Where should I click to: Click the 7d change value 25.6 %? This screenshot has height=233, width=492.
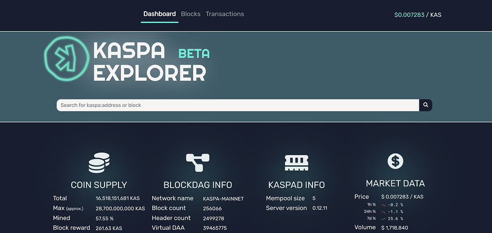coord(395,219)
